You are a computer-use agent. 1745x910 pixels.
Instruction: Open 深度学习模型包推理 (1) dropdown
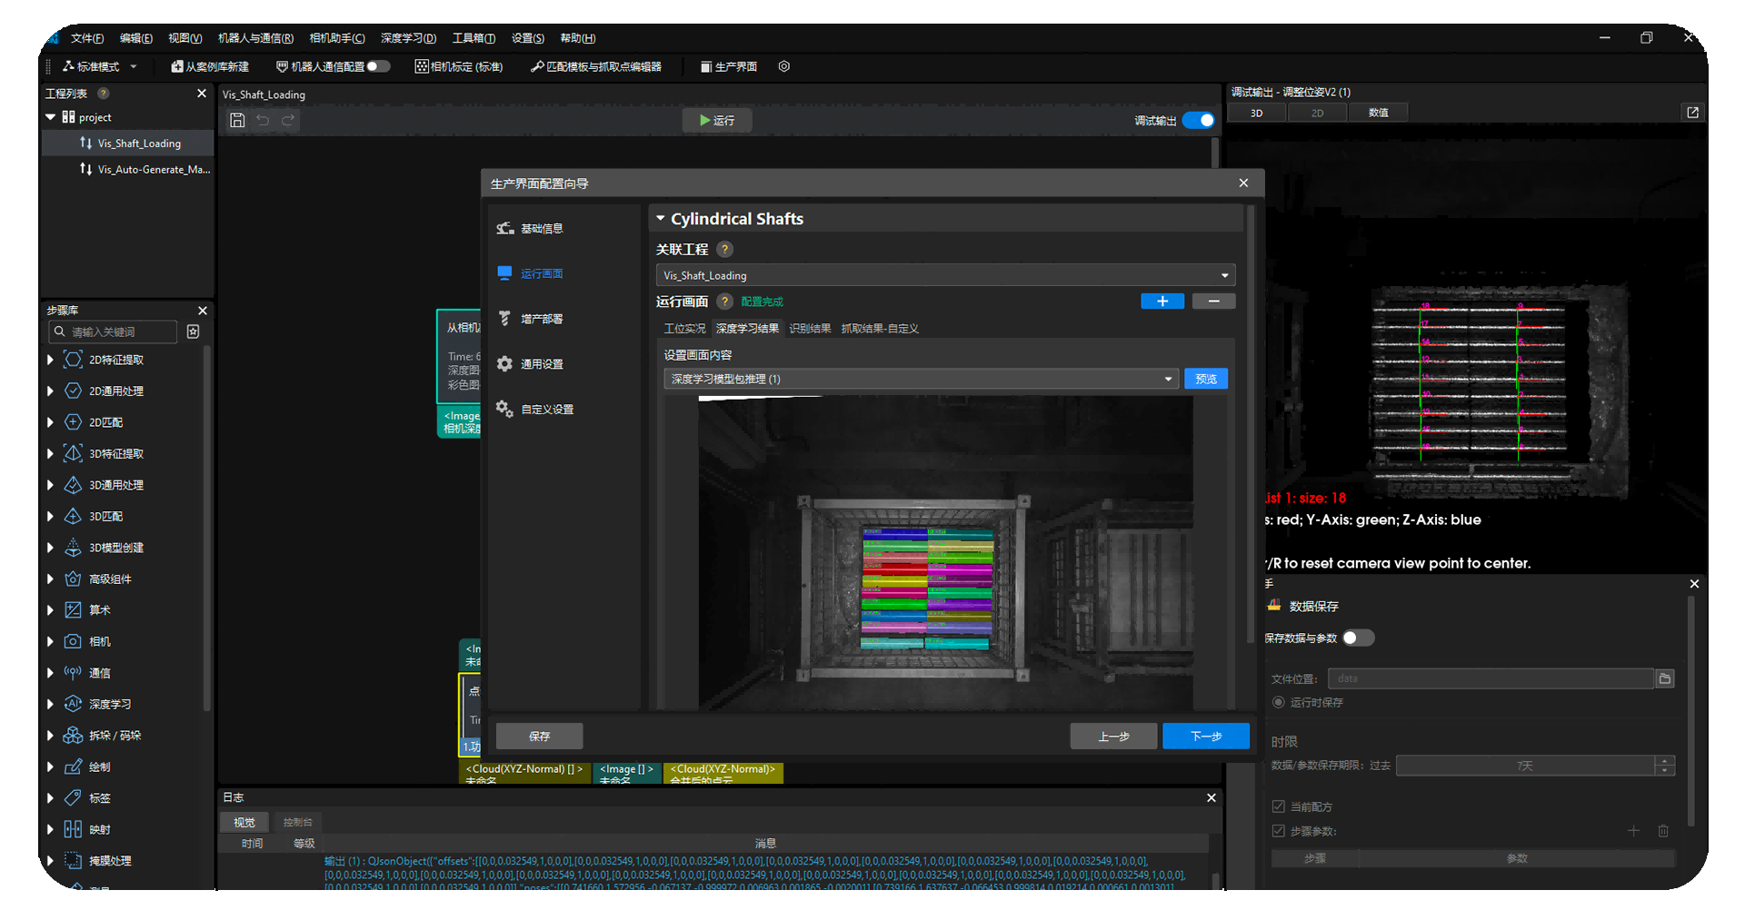coord(921,379)
